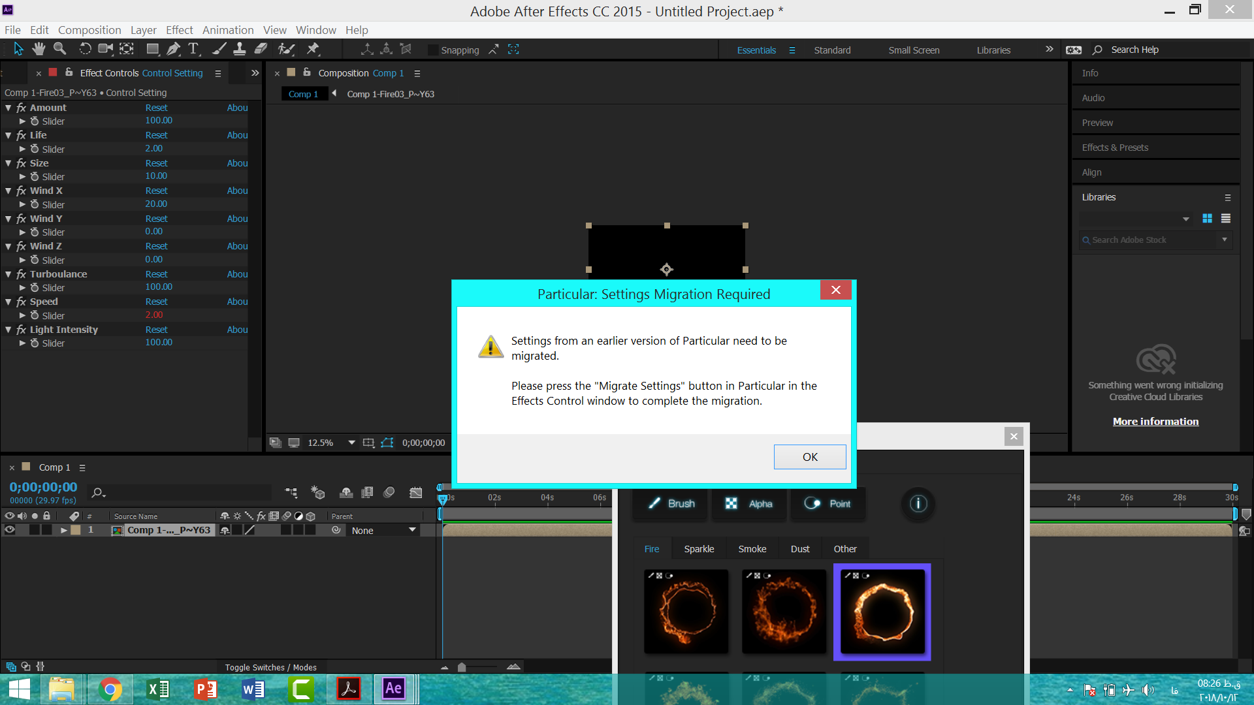Select the Unified Camera tool
Image resolution: width=1254 pixels, height=705 pixels.
pos(105,49)
